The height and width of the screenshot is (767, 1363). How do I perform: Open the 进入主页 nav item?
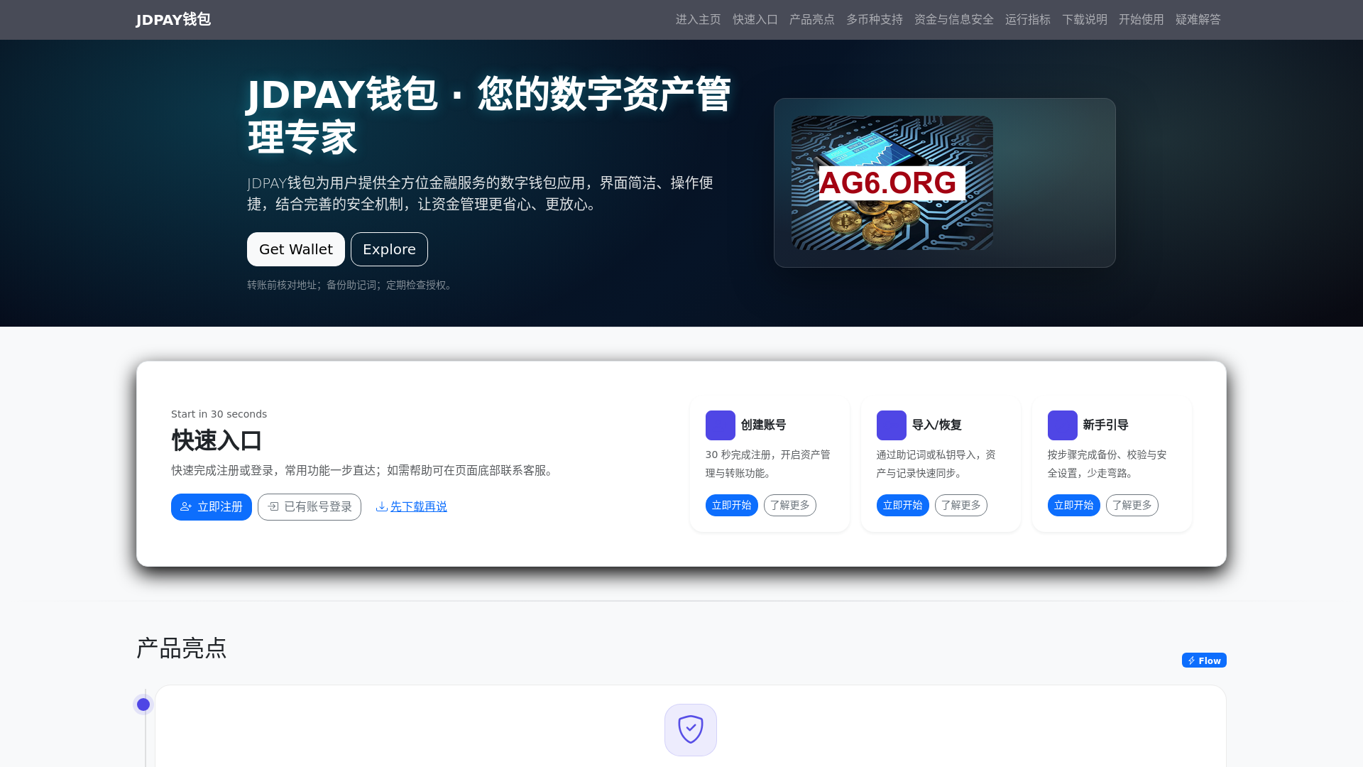(698, 19)
